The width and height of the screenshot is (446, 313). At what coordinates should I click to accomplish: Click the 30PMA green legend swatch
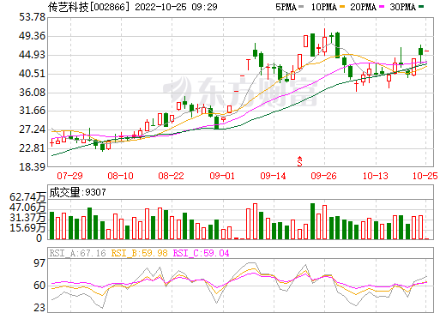tap(421, 7)
